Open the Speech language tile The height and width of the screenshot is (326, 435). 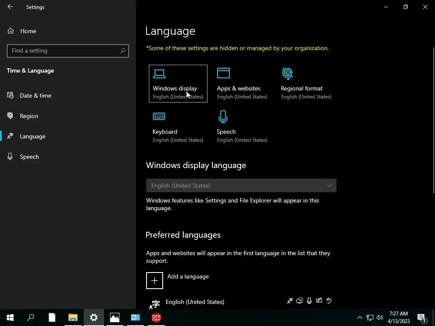click(x=242, y=127)
